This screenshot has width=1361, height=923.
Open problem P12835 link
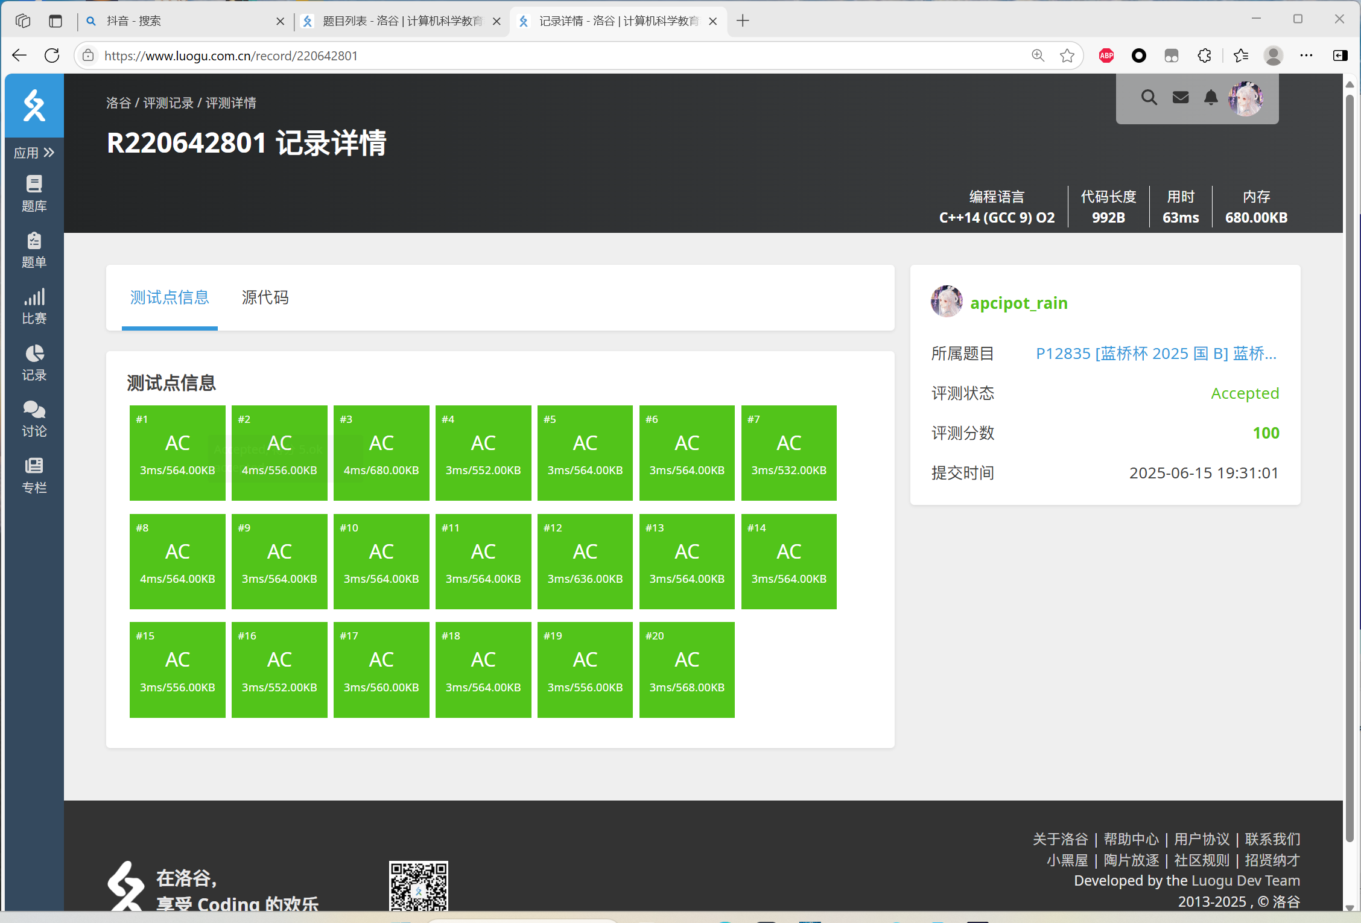pos(1156,354)
